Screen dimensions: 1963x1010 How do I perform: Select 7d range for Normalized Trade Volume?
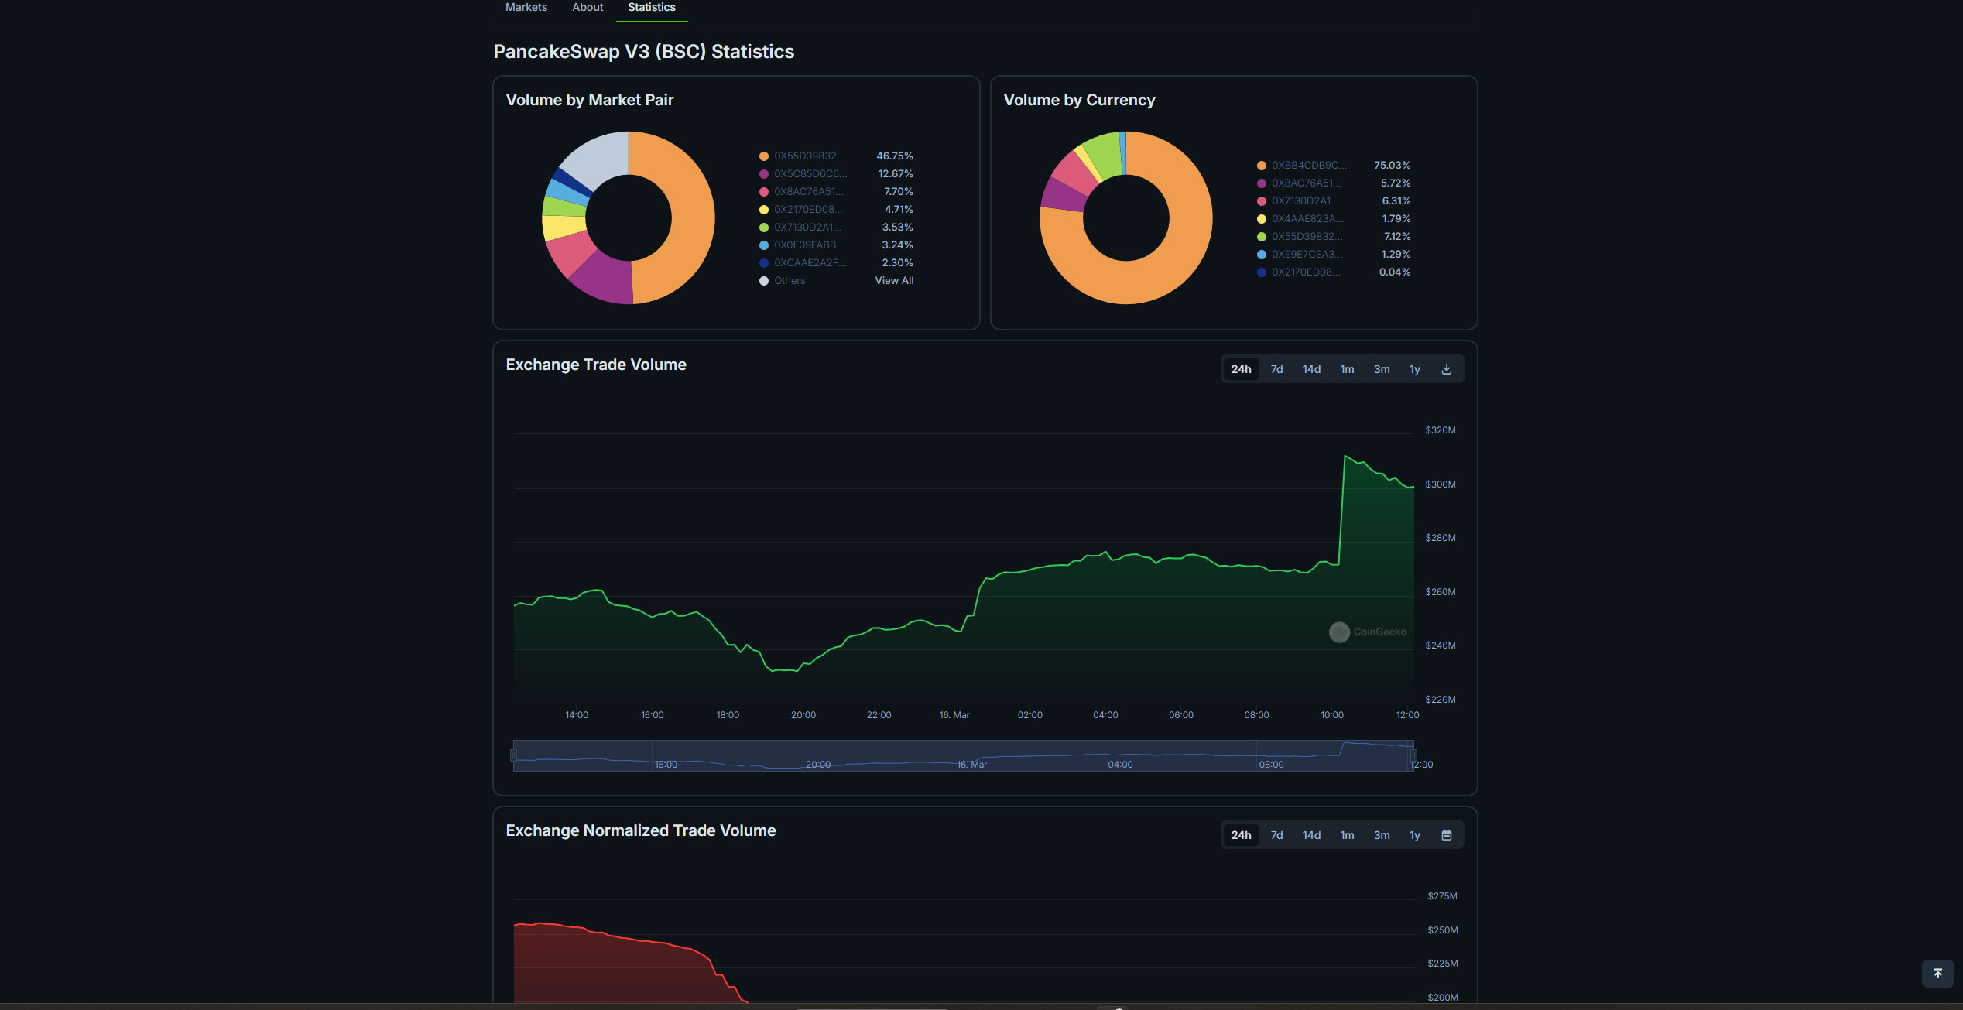click(1276, 835)
